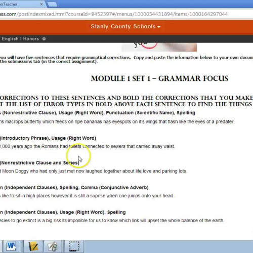Open the English I Honors course menu
Screen dimensions: 253x253
(x=20, y=39)
